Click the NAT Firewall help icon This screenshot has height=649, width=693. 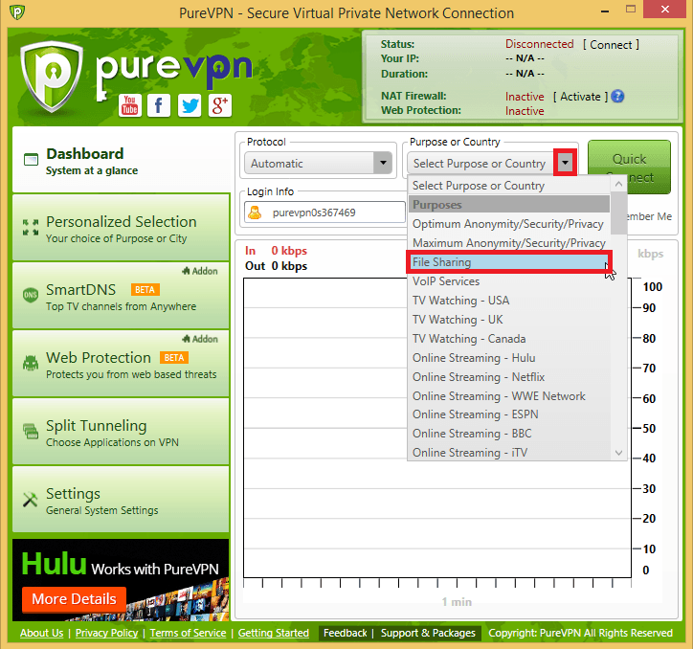[617, 97]
